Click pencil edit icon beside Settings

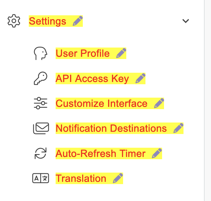pos(78,21)
